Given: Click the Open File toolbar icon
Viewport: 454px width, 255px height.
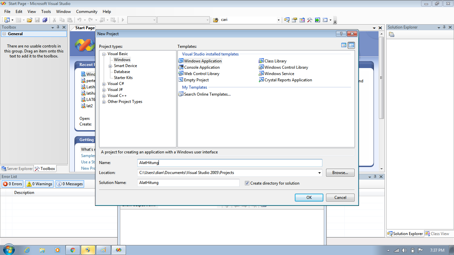Looking at the screenshot, I should (x=30, y=20).
